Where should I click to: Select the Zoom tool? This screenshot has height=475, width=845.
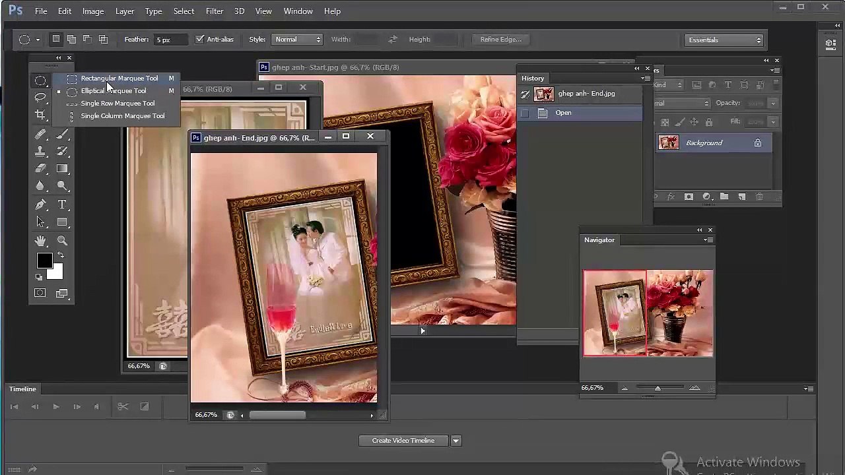[62, 241]
